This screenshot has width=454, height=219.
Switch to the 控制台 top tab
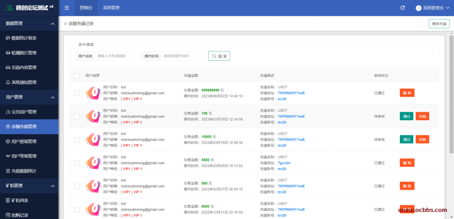pyautogui.click(x=86, y=8)
